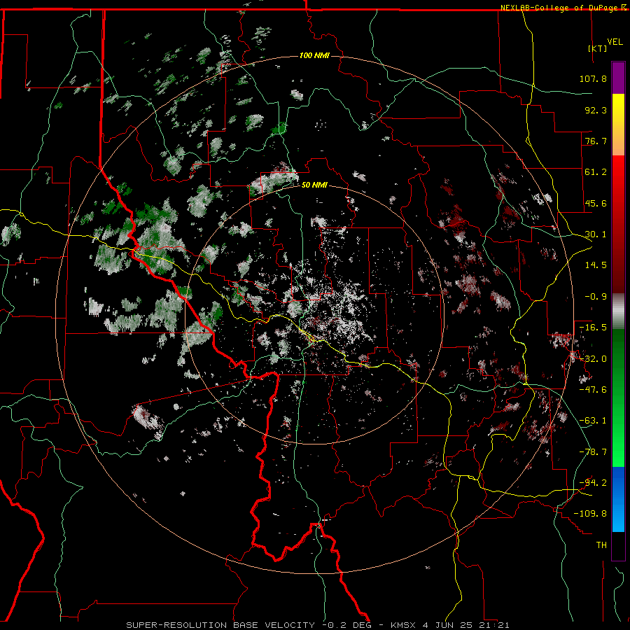This screenshot has width=630, height=630.
Task: Click the TH legend label
Action: (601, 545)
